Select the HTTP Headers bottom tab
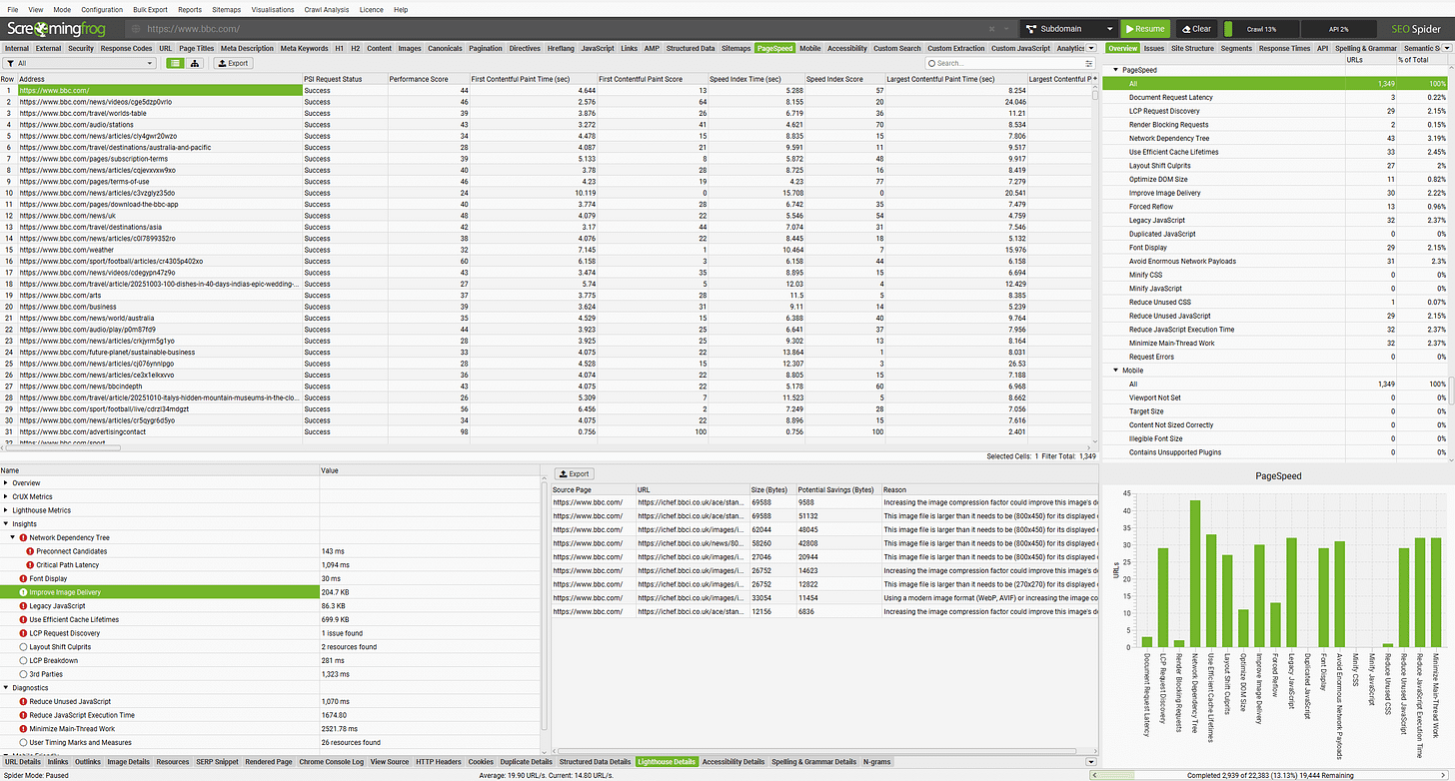The height and width of the screenshot is (781, 1455). pyautogui.click(x=438, y=761)
